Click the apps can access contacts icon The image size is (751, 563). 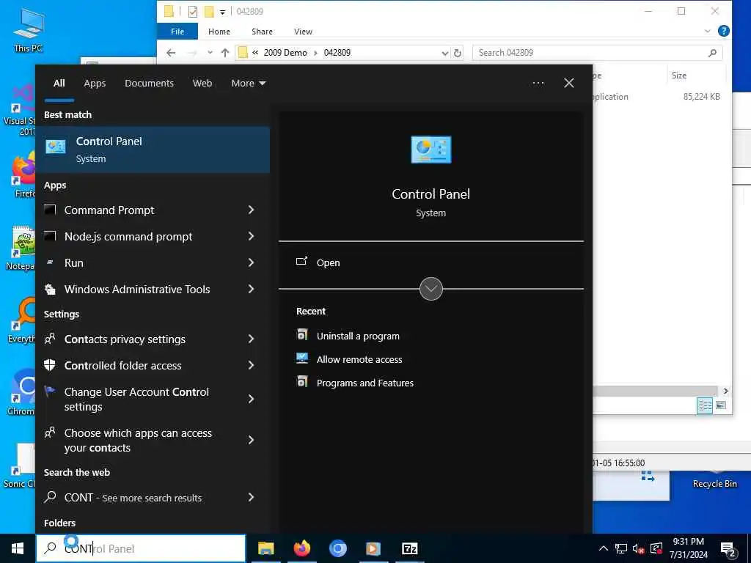click(x=50, y=433)
